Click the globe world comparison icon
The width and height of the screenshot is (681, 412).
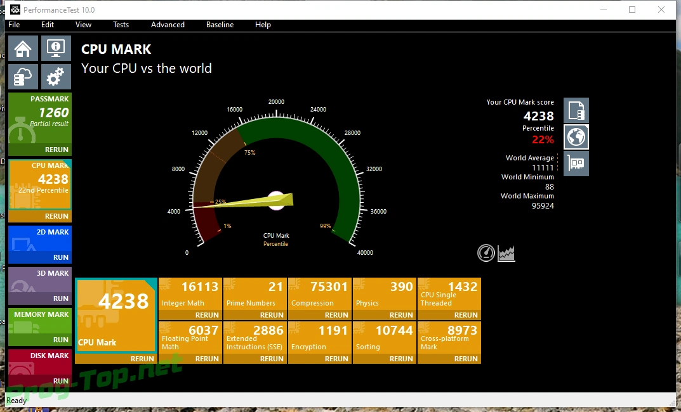pyautogui.click(x=576, y=137)
